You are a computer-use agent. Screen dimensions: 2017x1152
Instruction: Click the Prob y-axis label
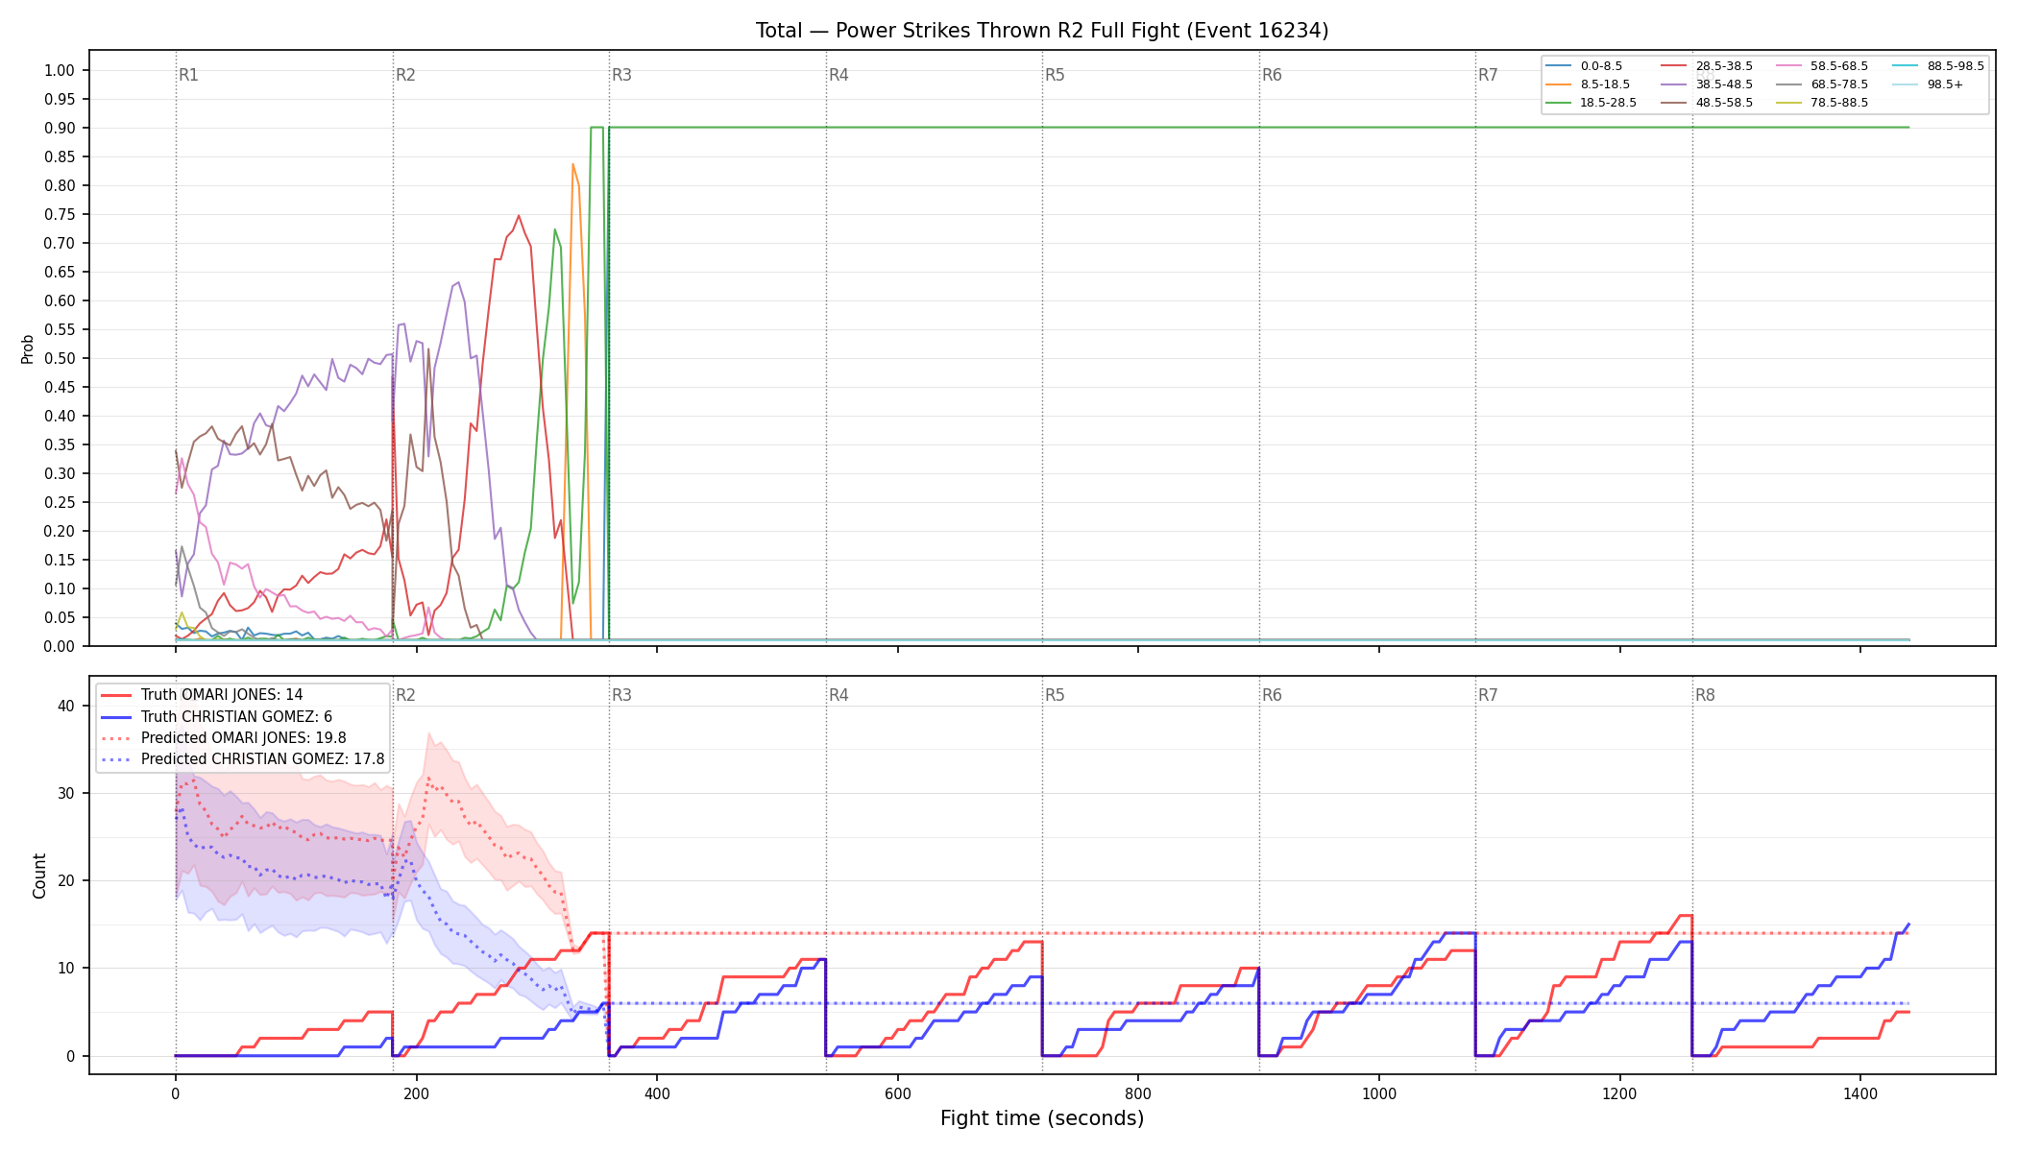click(28, 348)
